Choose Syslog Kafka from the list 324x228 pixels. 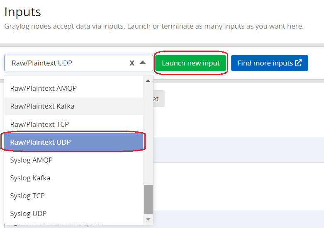(x=73, y=178)
